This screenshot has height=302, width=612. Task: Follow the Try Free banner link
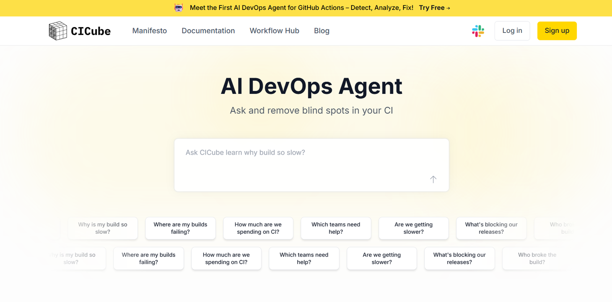pos(434,8)
